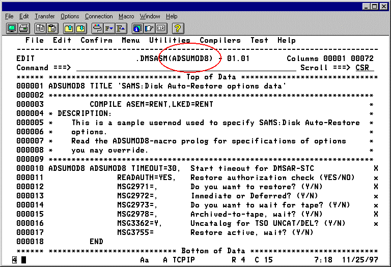
Task: Click the decrease font size icon
Action: pyautogui.click(x=108, y=28)
